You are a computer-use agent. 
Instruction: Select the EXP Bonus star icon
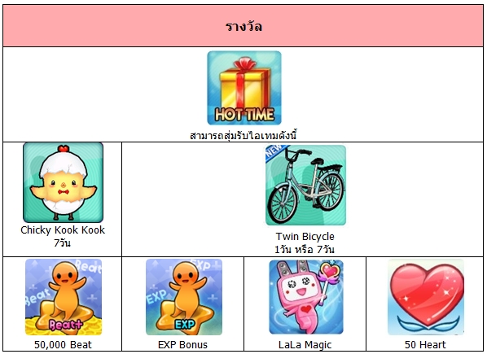[x=184, y=297]
